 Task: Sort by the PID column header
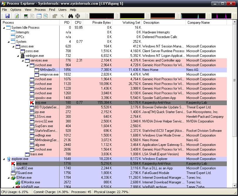[65, 23]
